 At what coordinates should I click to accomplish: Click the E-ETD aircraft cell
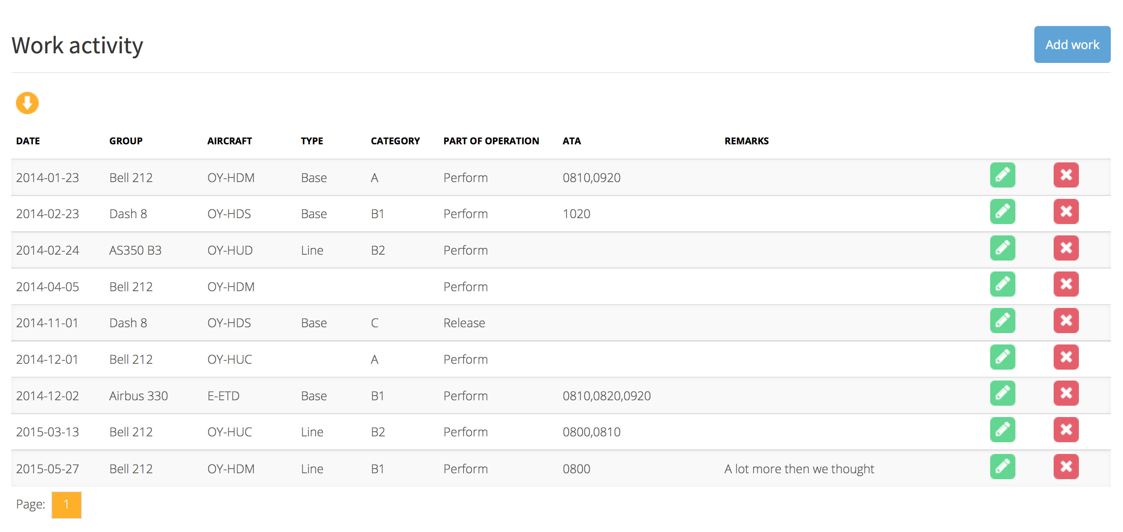(223, 396)
